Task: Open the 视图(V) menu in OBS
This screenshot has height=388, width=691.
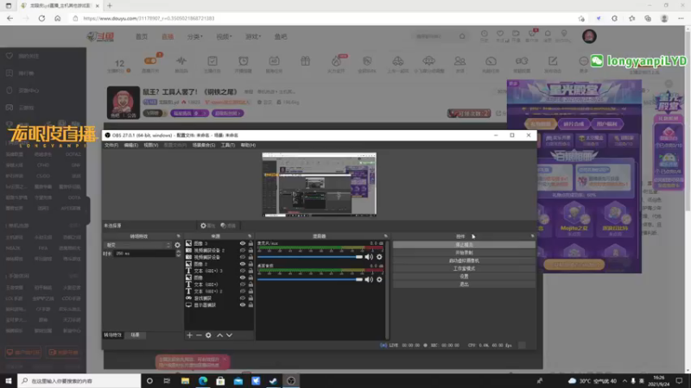Action: 150,145
